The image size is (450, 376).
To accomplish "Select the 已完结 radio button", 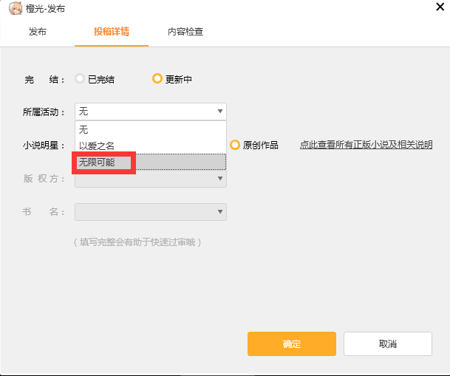I will click(80, 79).
